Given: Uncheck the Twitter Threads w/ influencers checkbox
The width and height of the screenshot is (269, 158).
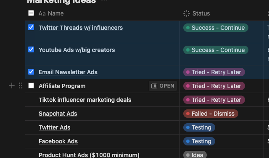Looking at the screenshot, I should pyautogui.click(x=31, y=27).
